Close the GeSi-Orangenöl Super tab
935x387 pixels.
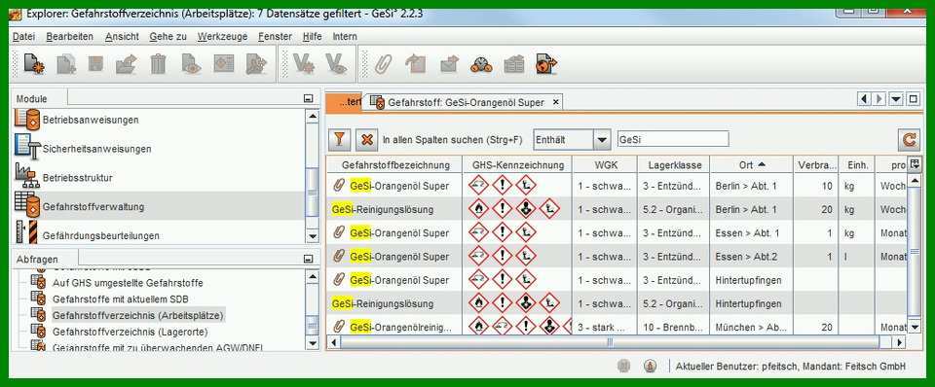pyautogui.click(x=555, y=102)
